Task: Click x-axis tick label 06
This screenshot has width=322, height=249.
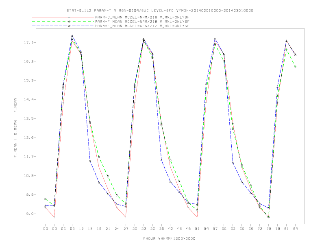Action: point(63,229)
